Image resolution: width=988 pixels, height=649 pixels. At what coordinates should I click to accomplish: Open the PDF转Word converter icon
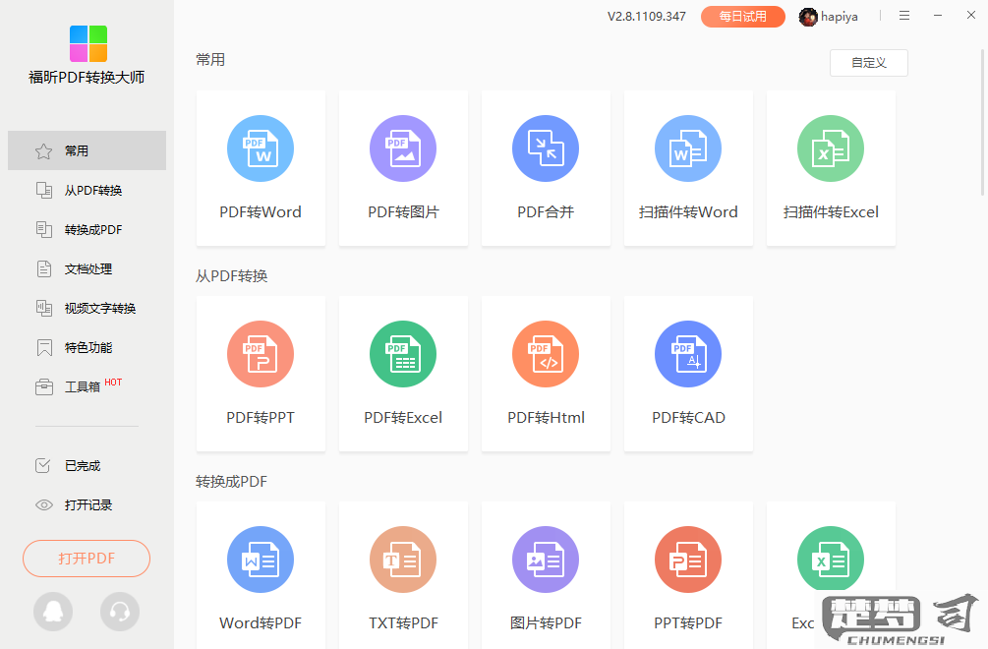coord(261,148)
